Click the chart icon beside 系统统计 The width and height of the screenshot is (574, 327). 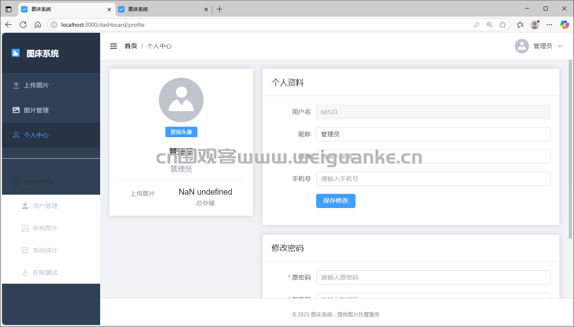pos(25,251)
